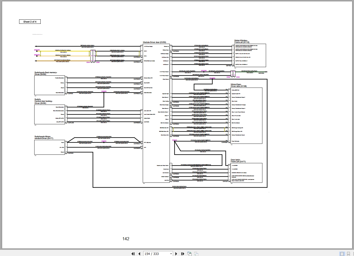Click the 'Motor-Window-Front-Left (M110)' title
This screenshot has width=354, height=256.
242,41
